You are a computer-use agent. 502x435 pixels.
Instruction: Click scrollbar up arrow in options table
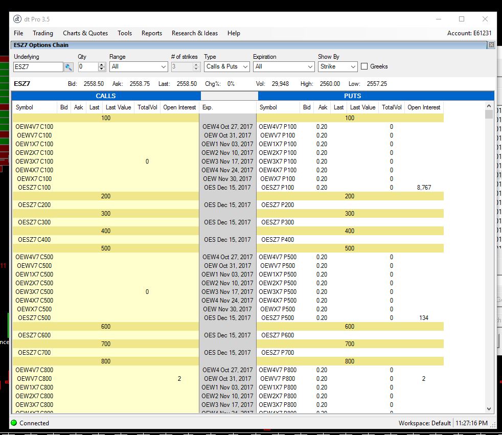[x=489, y=105]
